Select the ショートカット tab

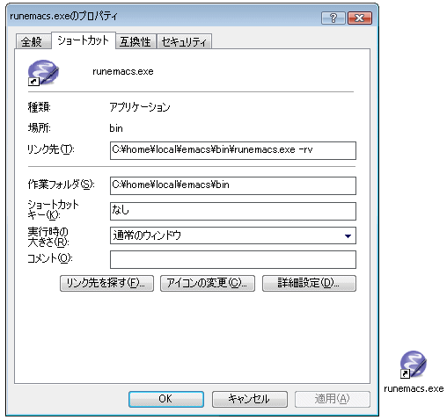coord(84,40)
